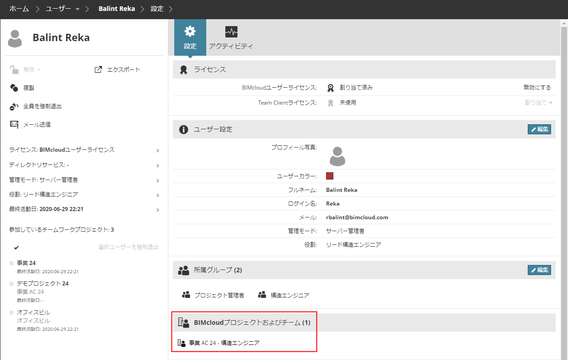568x360 pixels.
Task: Click the rbalint@bimcloud.com email value
Action: coord(357,217)
